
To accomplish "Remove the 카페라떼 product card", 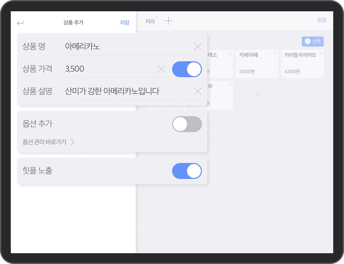I will click(275, 53).
